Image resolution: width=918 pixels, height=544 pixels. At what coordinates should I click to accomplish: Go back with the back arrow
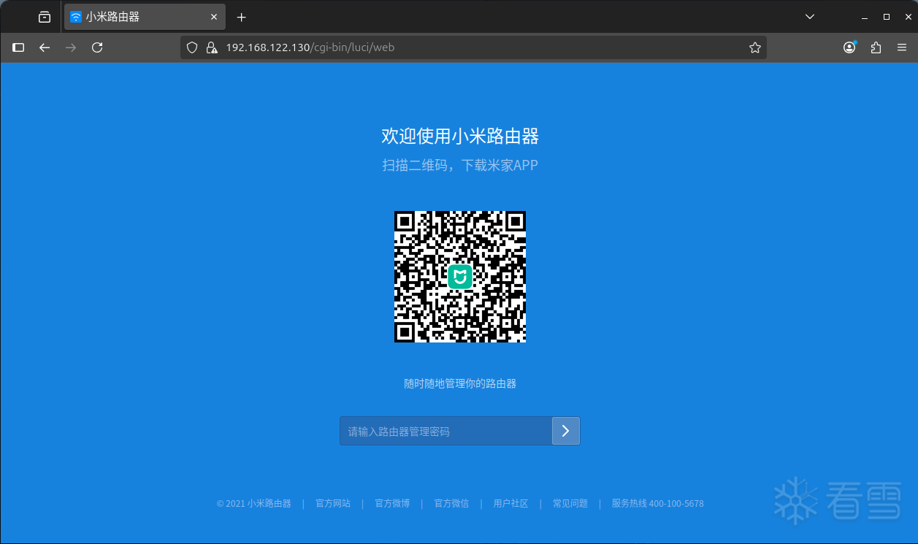click(x=45, y=47)
